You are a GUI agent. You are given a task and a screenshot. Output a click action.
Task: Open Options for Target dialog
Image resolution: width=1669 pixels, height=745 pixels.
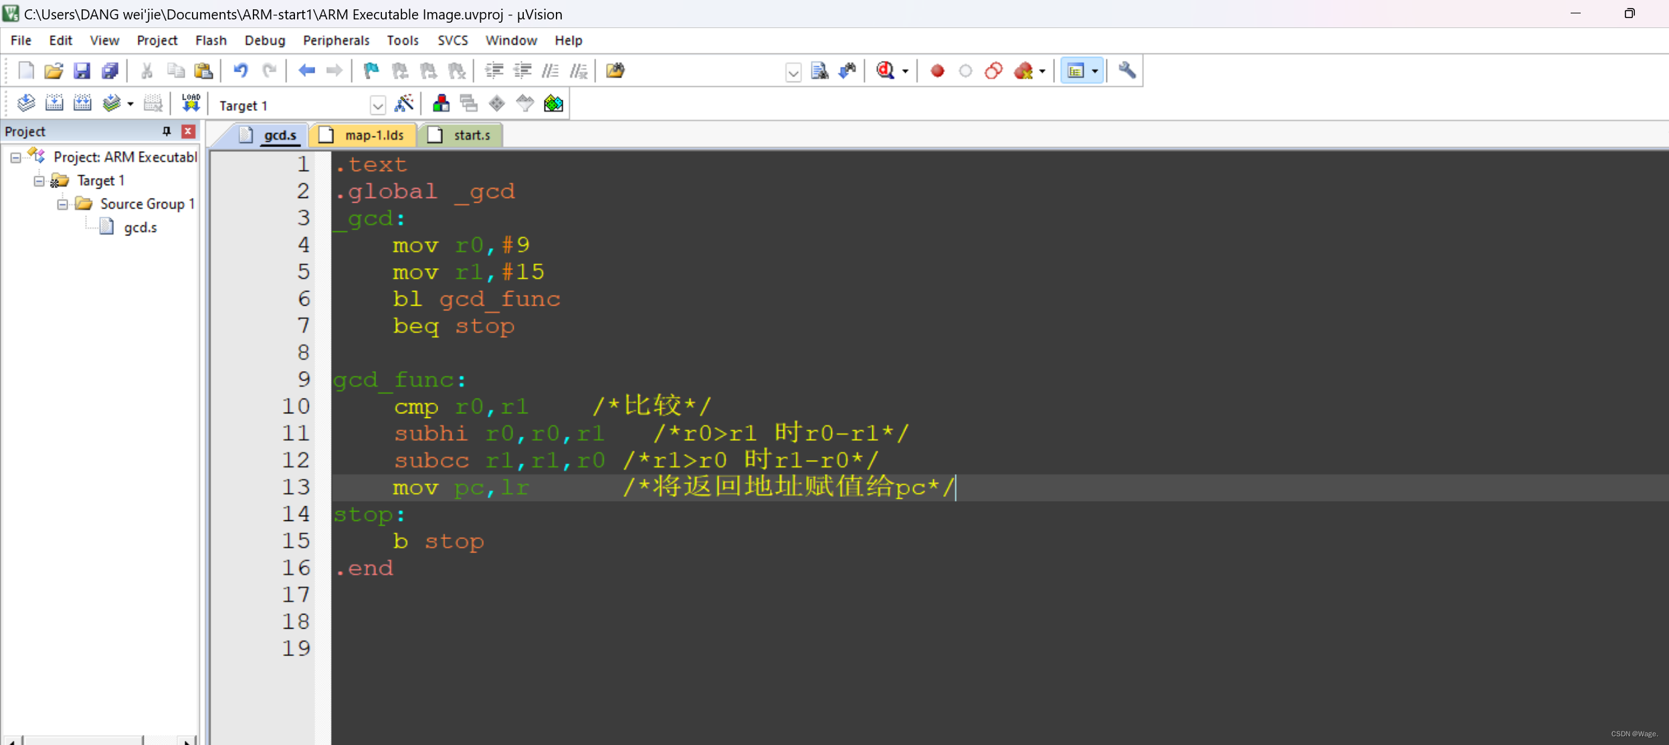click(x=404, y=104)
